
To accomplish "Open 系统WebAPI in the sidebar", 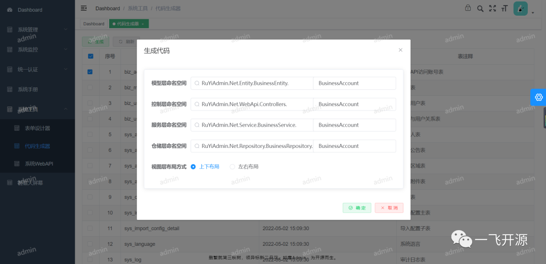I will click(37, 164).
